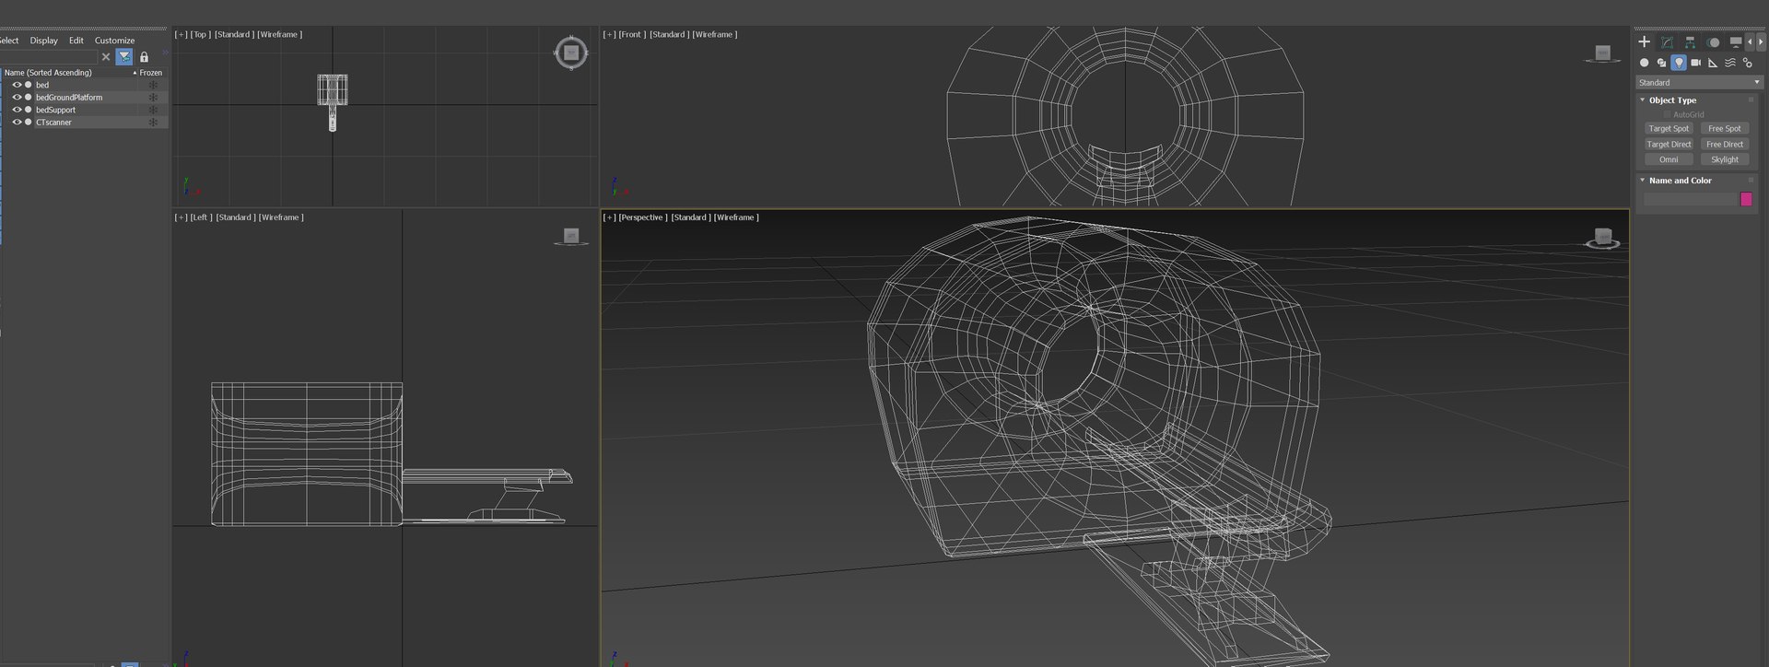Toggle visibility eye of CTscanner

click(17, 122)
